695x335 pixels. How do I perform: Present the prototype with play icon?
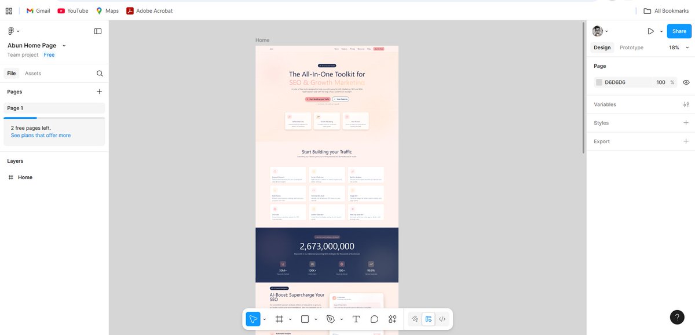(x=650, y=31)
